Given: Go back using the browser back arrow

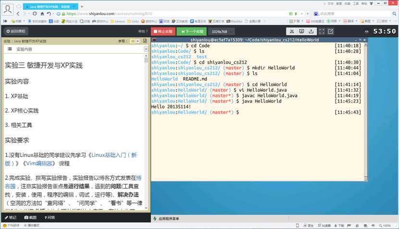Looking at the screenshot, I should (18, 14).
